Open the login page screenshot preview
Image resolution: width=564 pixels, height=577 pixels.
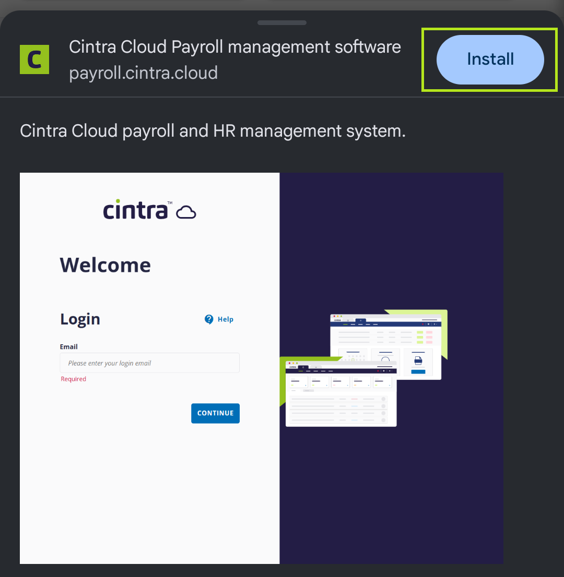coord(262,368)
